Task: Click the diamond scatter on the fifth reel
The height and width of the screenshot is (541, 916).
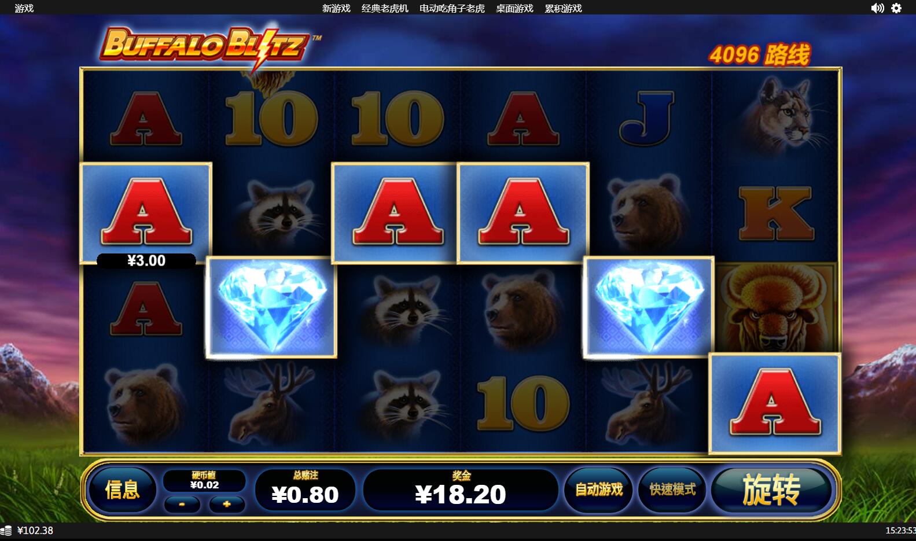Action: [649, 307]
